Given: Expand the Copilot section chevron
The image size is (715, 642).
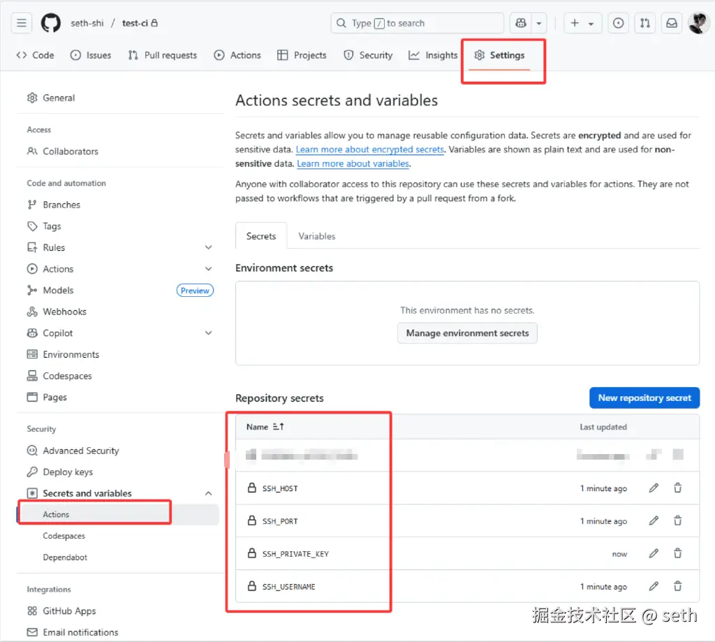Looking at the screenshot, I should tap(208, 333).
